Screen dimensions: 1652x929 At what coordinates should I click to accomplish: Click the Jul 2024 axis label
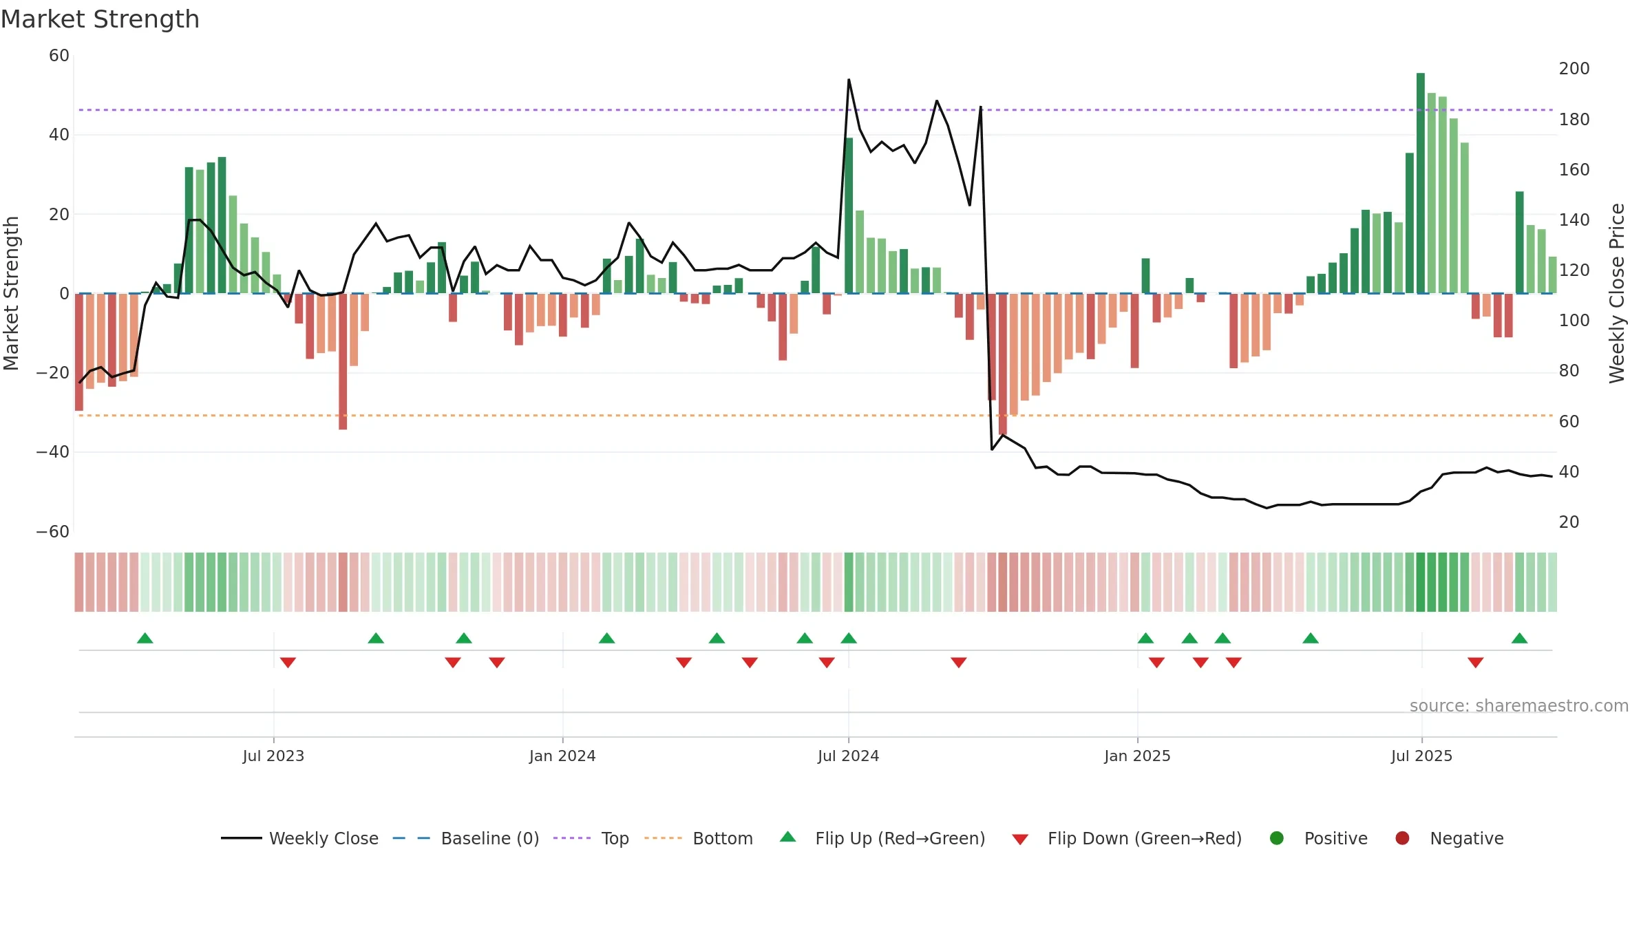coord(848,756)
